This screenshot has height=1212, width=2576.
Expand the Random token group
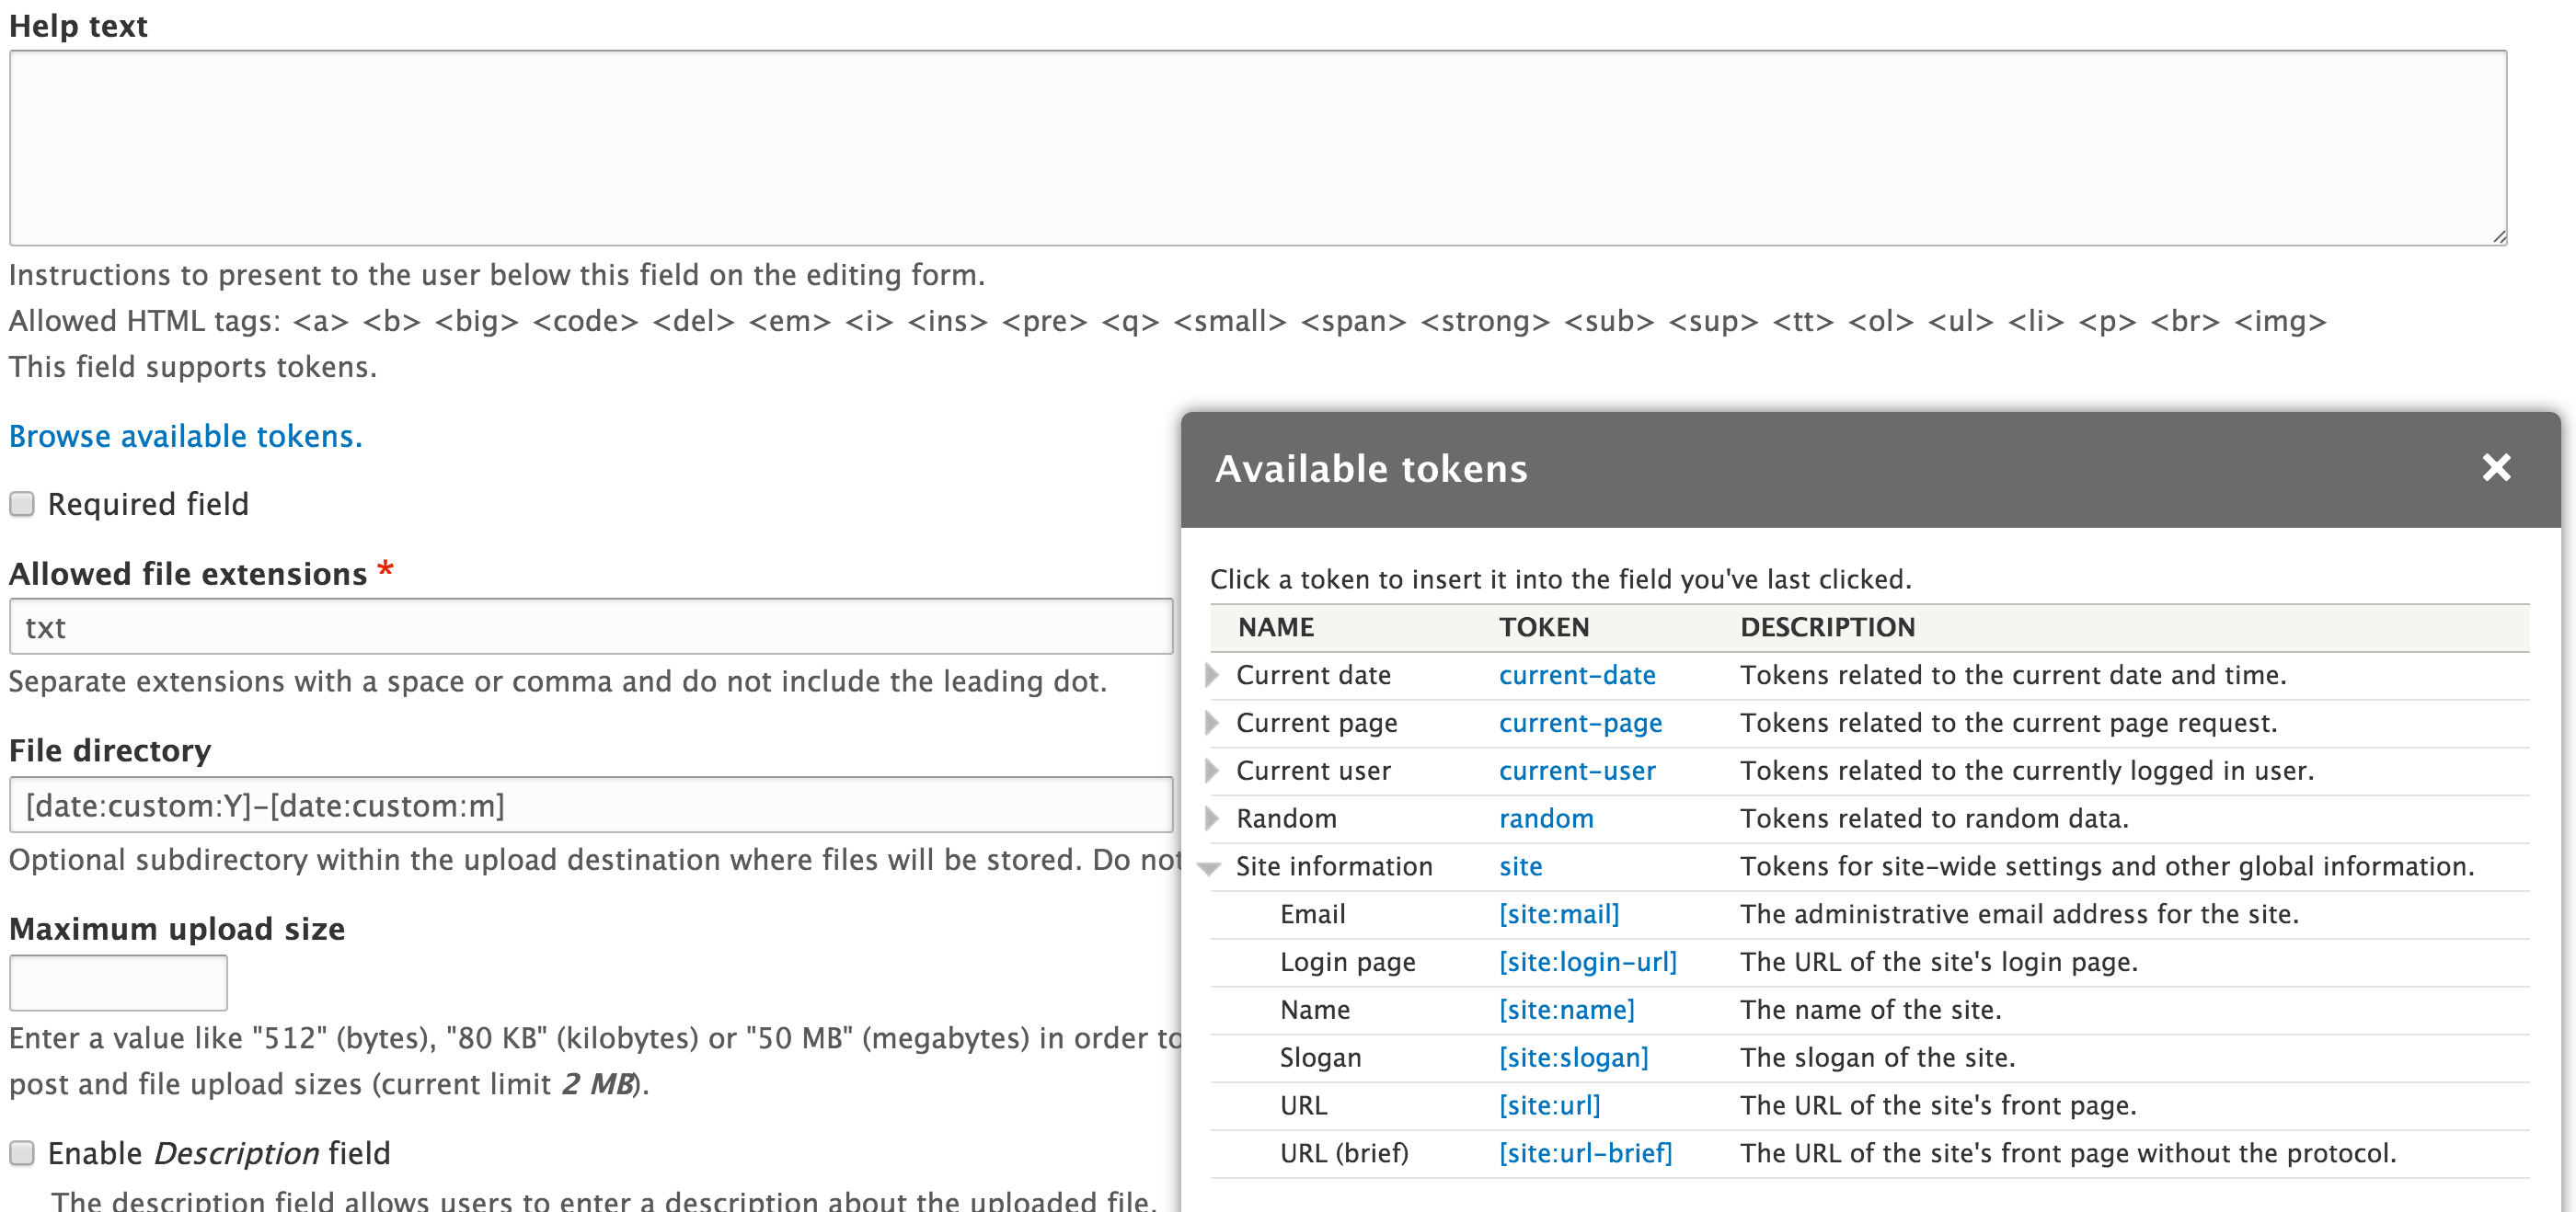coord(1213,818)
